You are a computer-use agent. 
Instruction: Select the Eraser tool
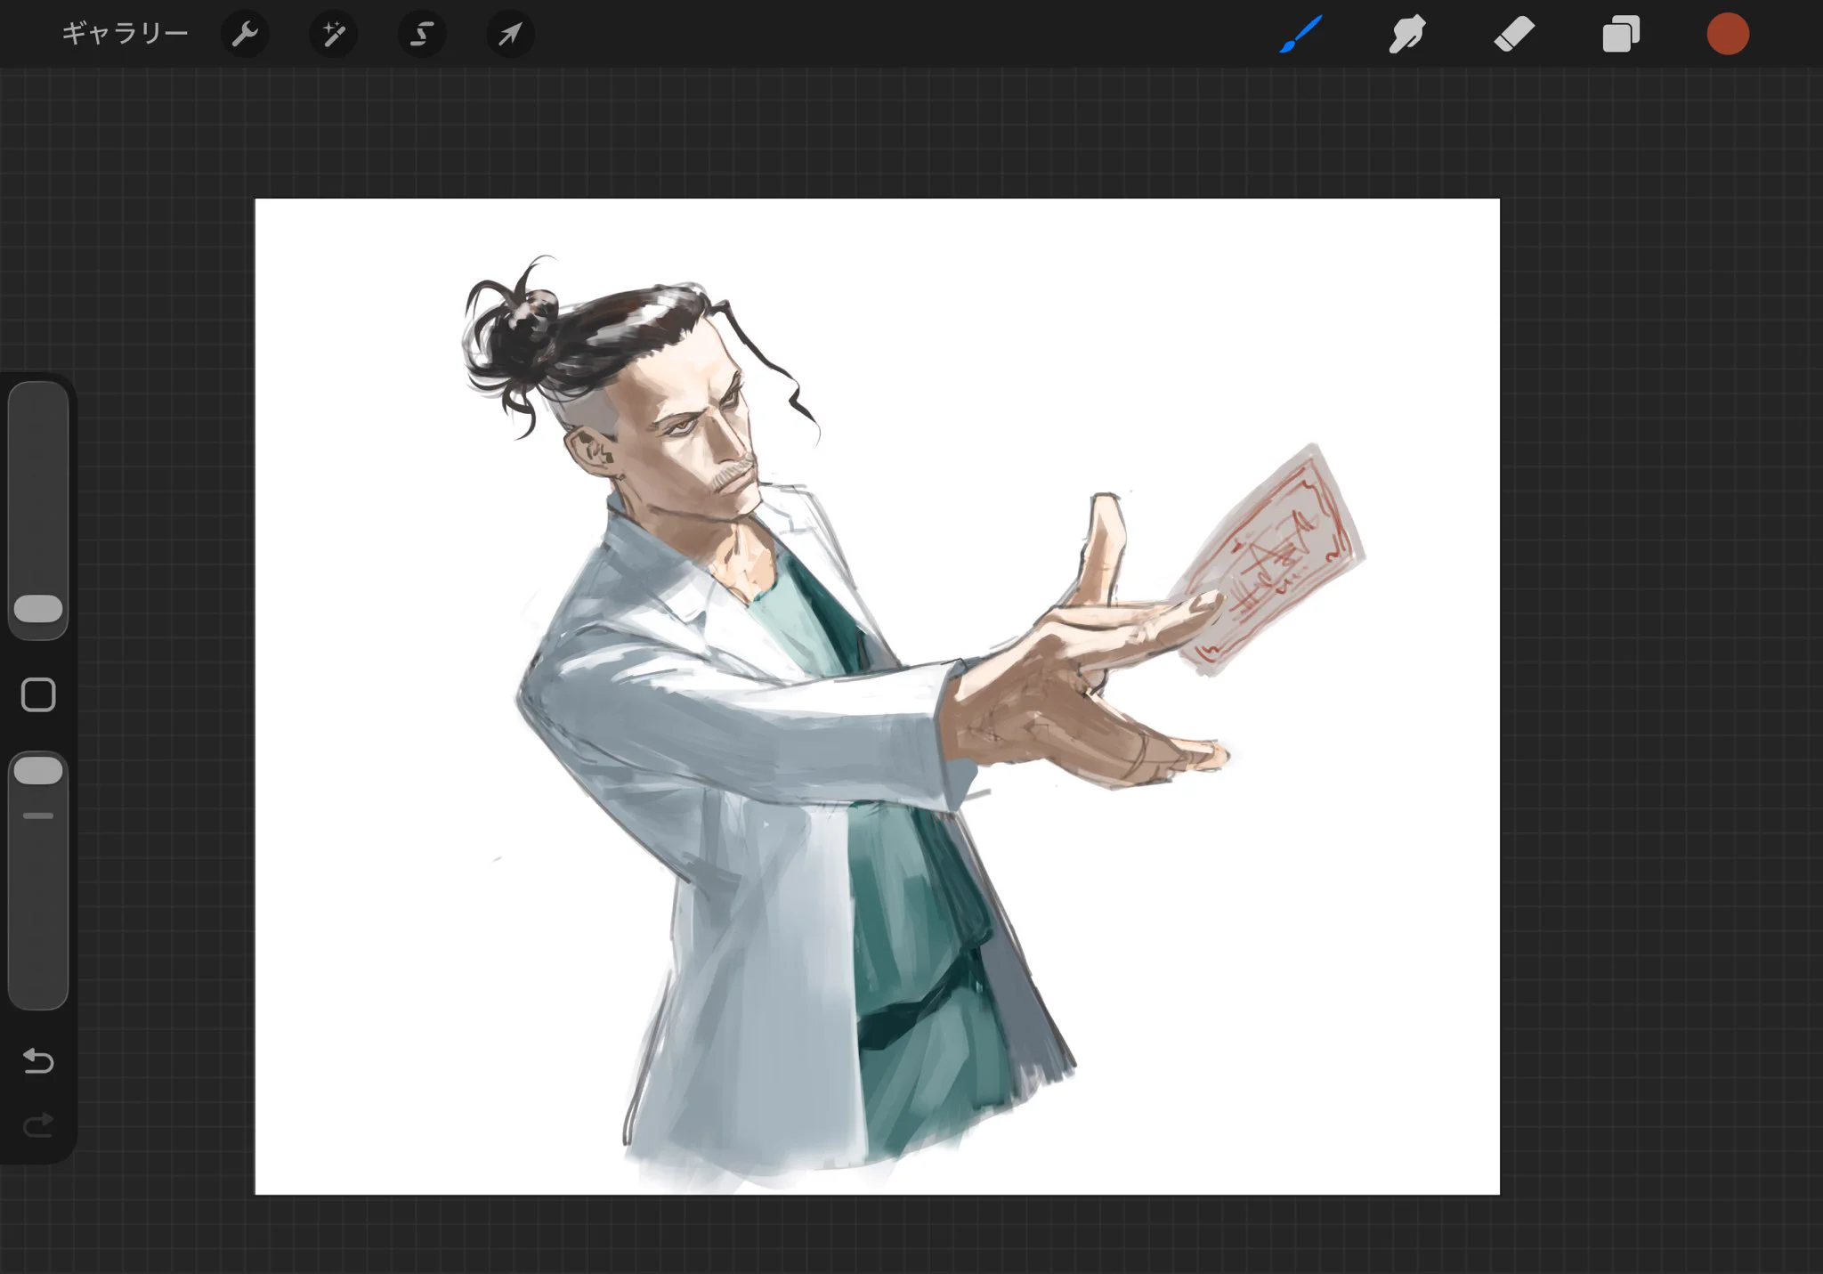tap(1514, 34)
